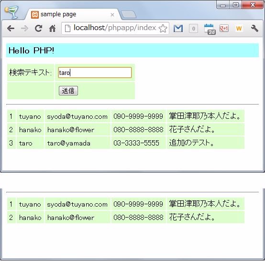Close the browser window
The height and width of the screenshot is (261, 265).
253,5
